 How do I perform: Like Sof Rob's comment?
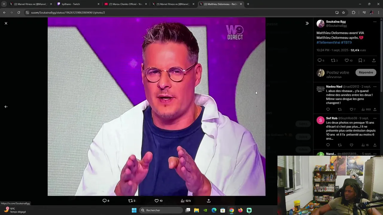coord(352,145)
